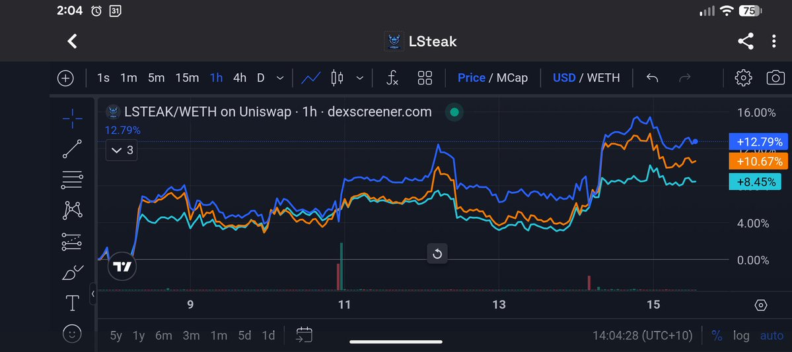Expand the chart type dropdown chevron
Viewport: 792px width, 352px height.
pyautogui.click(x=359, y=78)
